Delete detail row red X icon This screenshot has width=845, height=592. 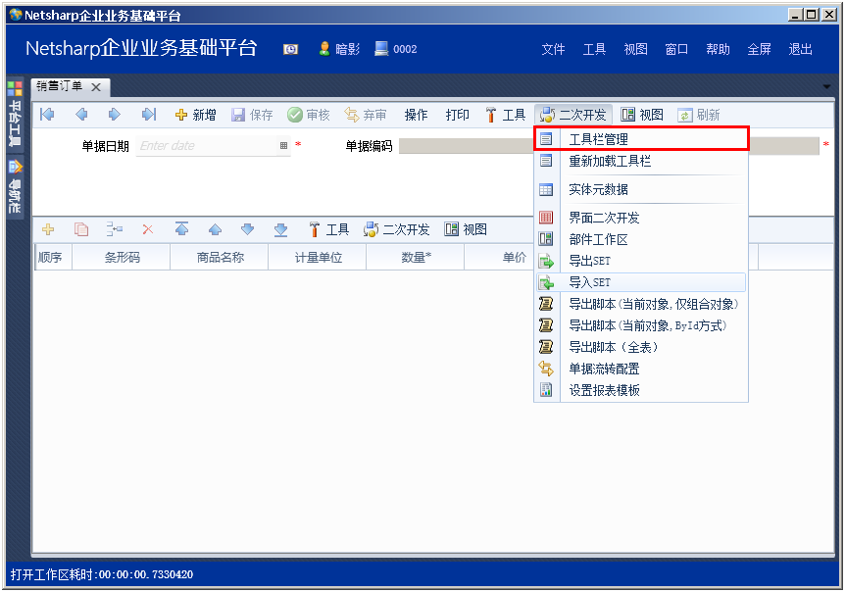[x=148, y=229]
